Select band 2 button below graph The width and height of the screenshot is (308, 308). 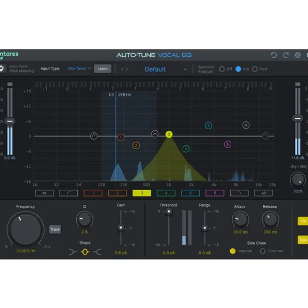(117, 193)
